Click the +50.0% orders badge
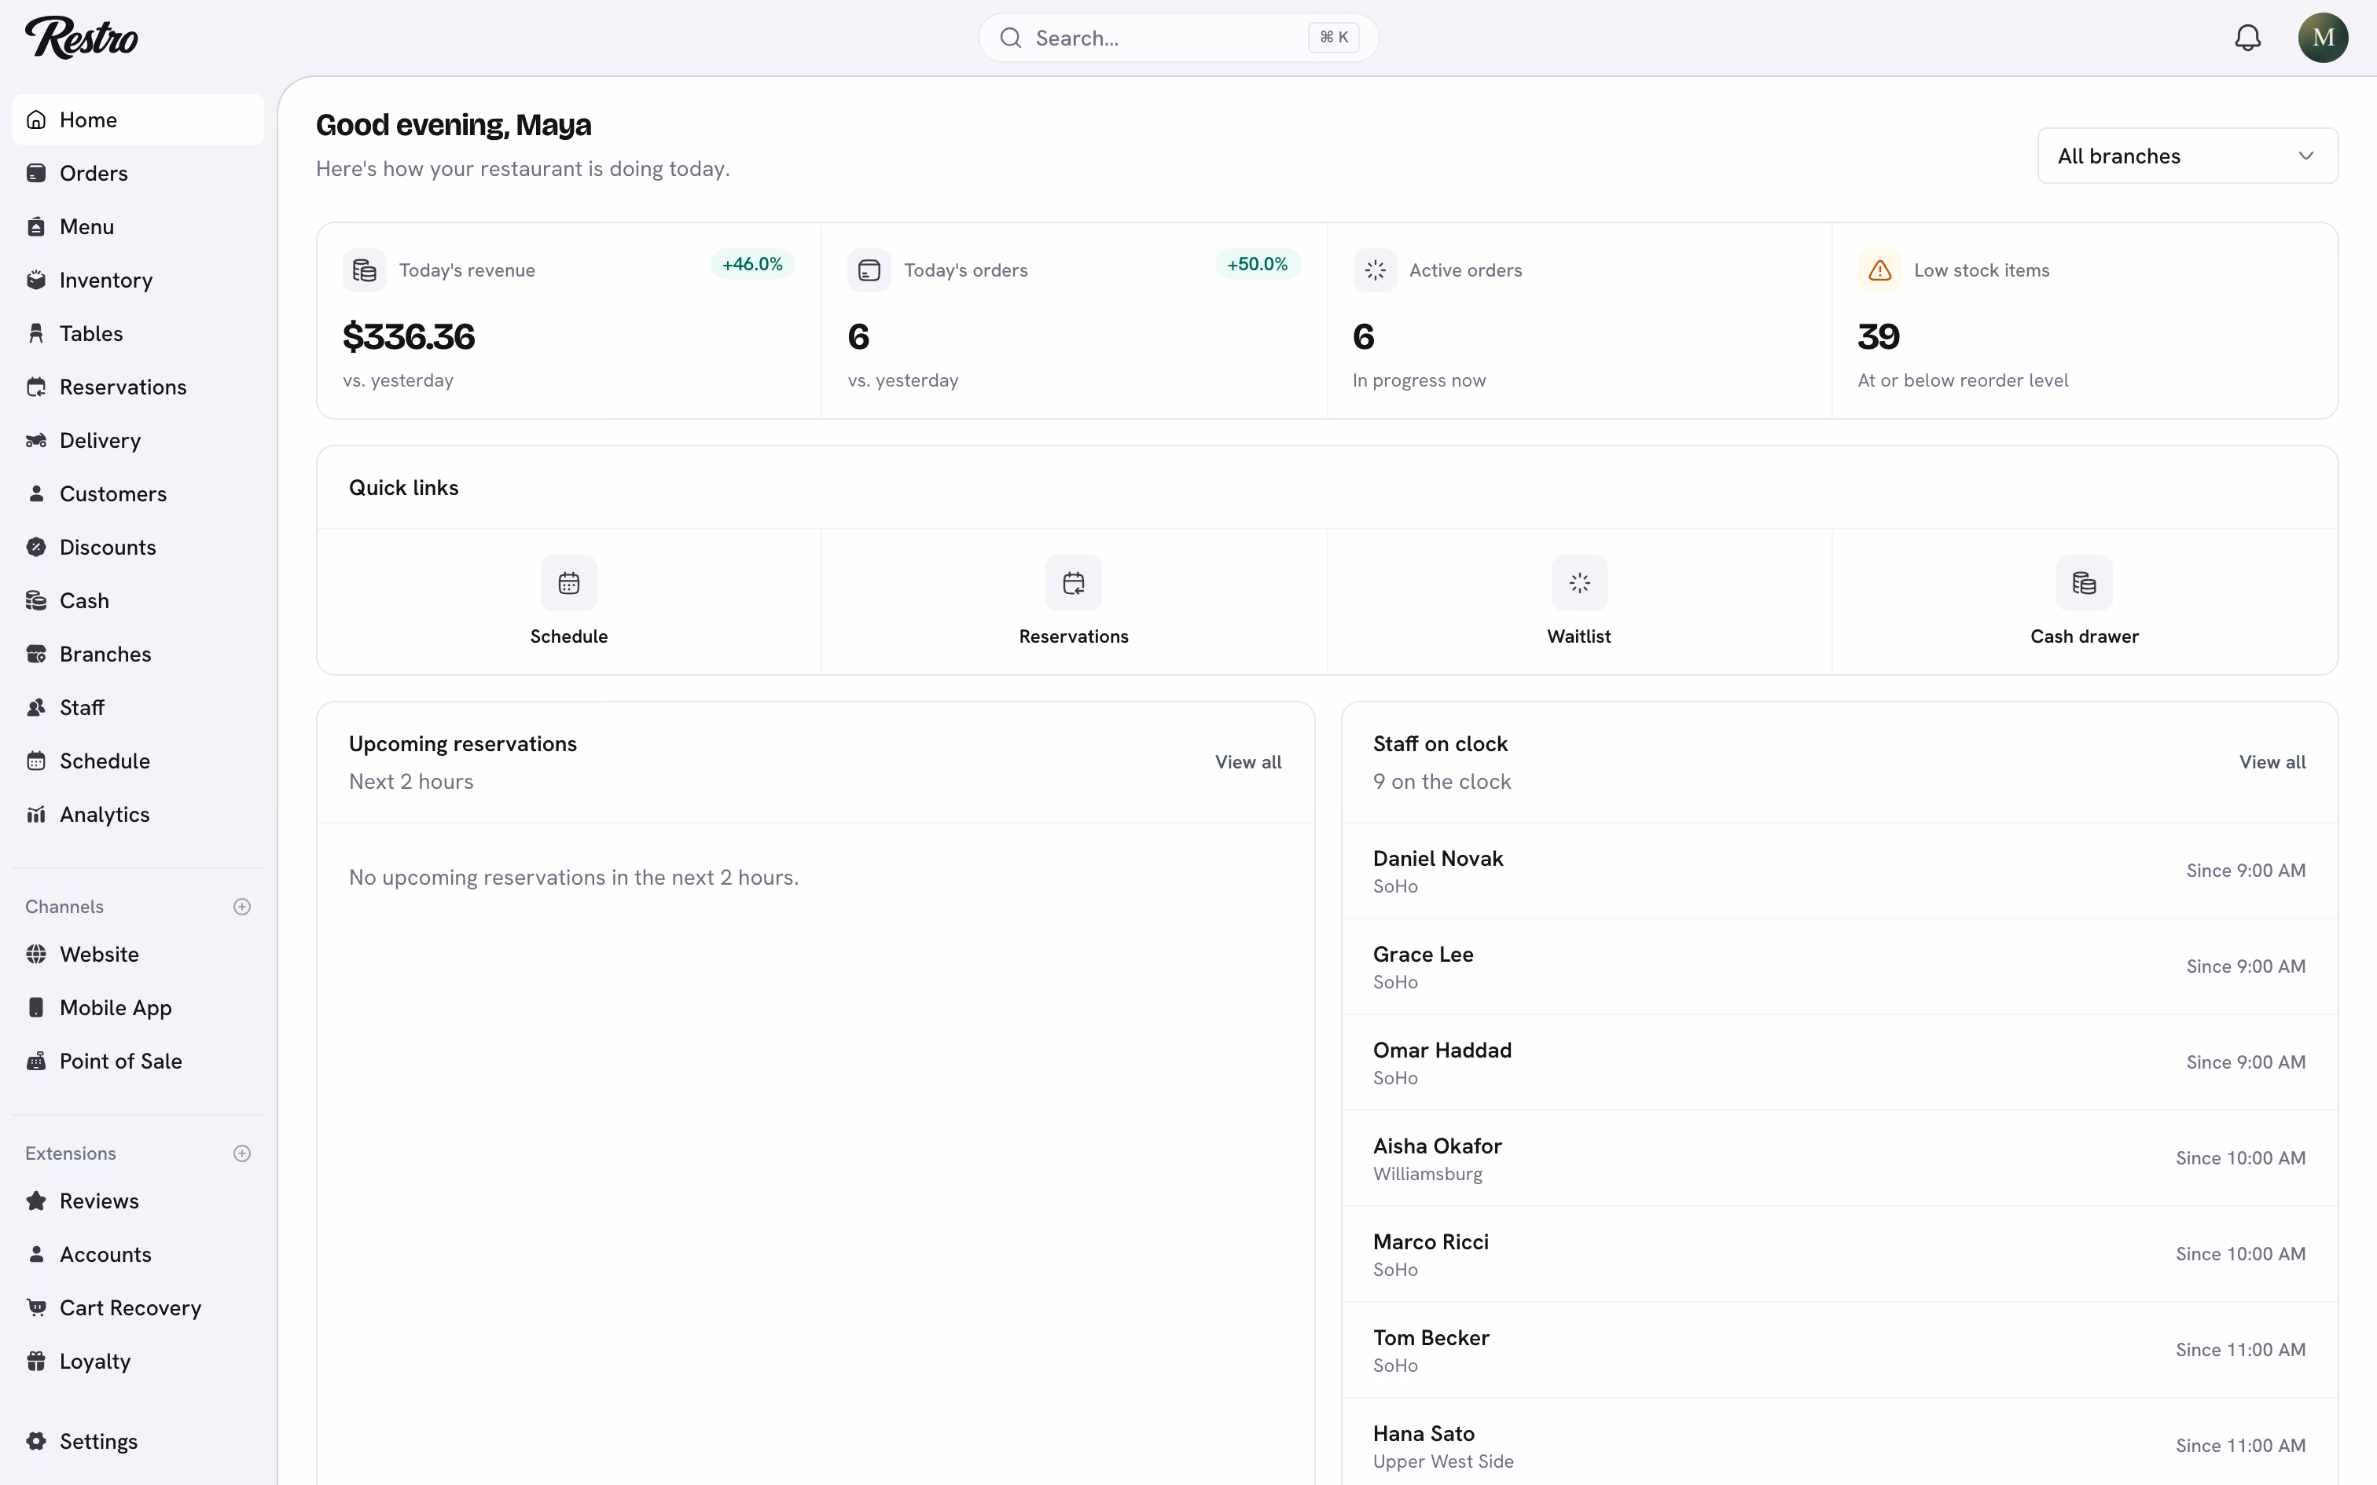The width and height of the screenshot is (2377, 1485). (x=1257, y=264)
